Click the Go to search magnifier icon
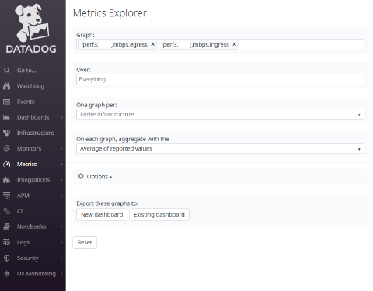The height and width of the screenshot is (291, 373). pos(7,71)
